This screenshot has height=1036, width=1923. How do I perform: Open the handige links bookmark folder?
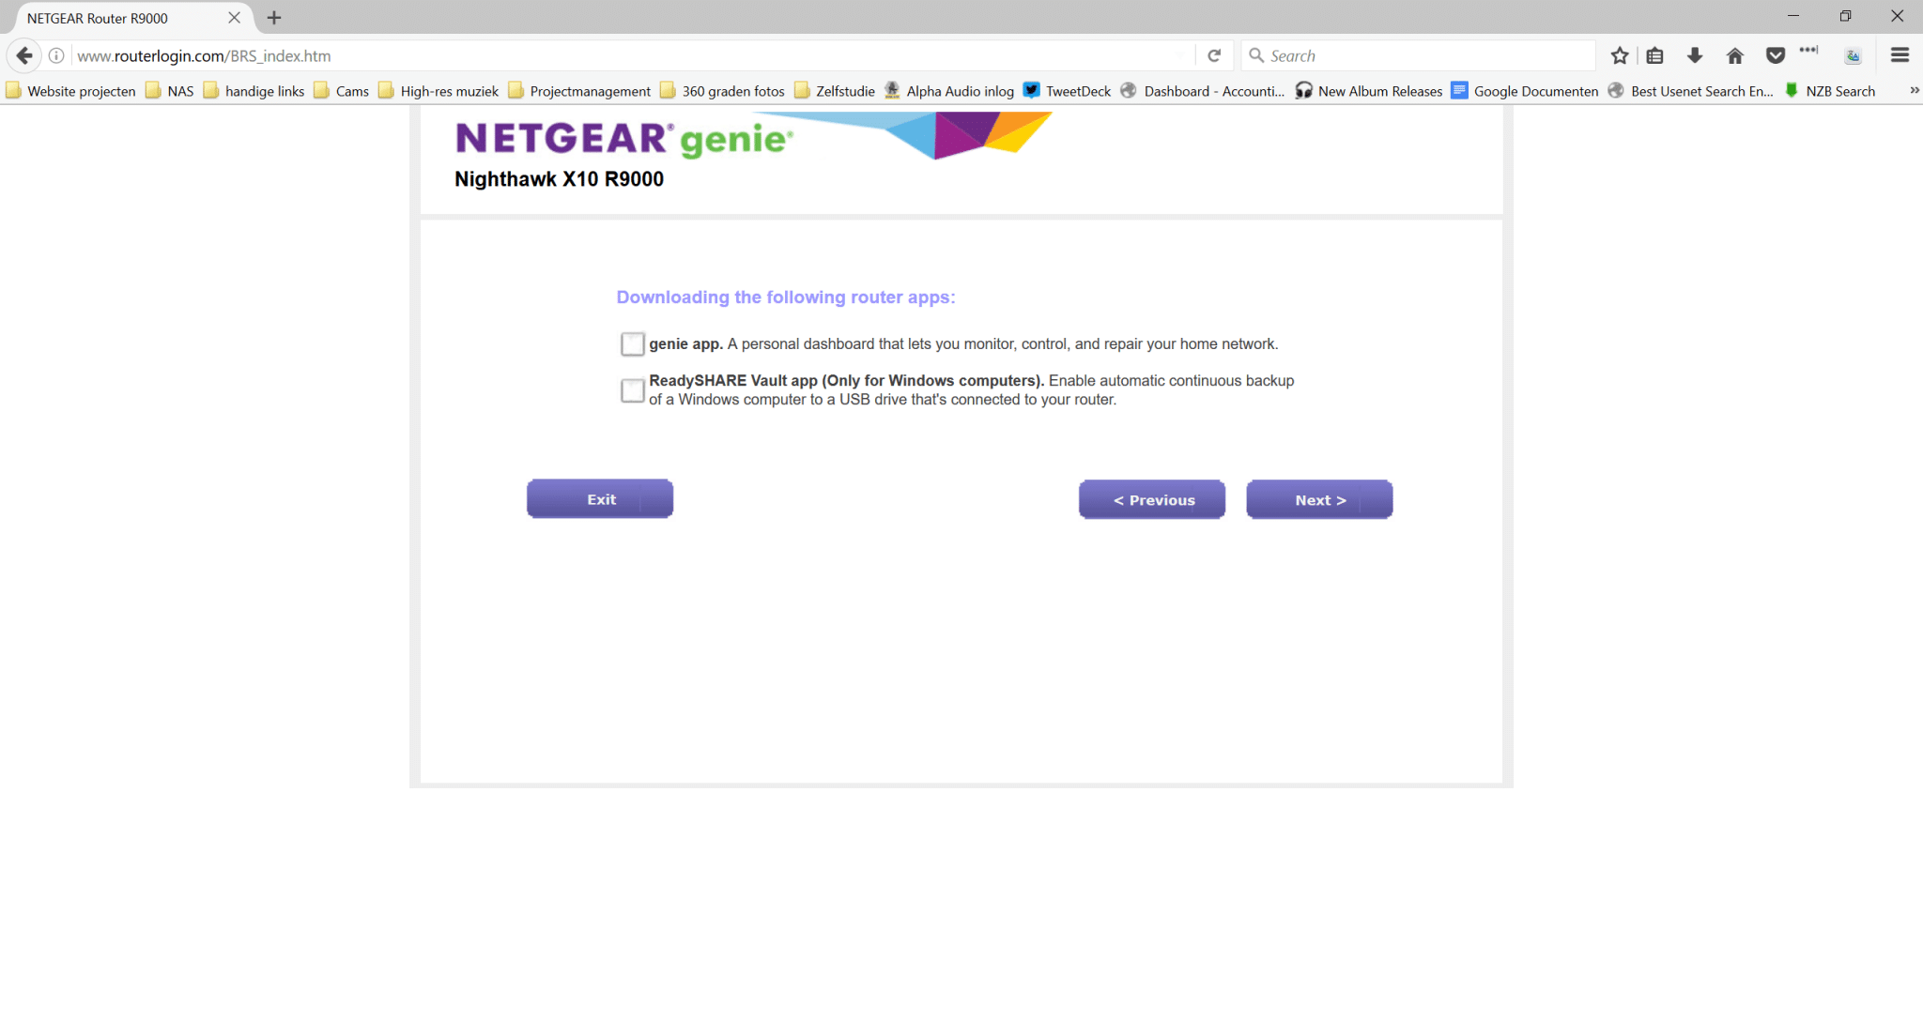pyautogui.click(x=254, y=91)
